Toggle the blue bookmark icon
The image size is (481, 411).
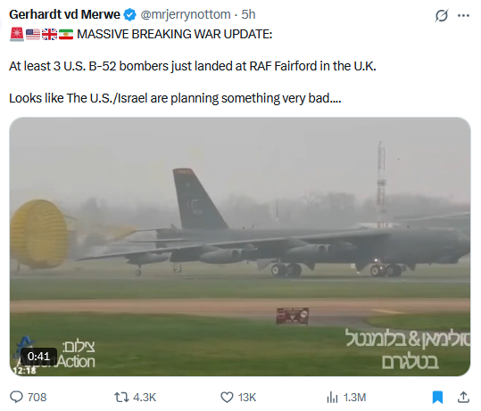(x=438, y=398)
